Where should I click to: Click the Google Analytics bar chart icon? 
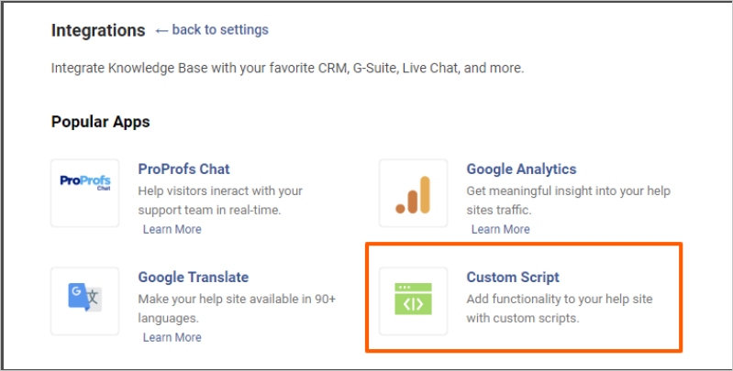click(x=414, y=192)
